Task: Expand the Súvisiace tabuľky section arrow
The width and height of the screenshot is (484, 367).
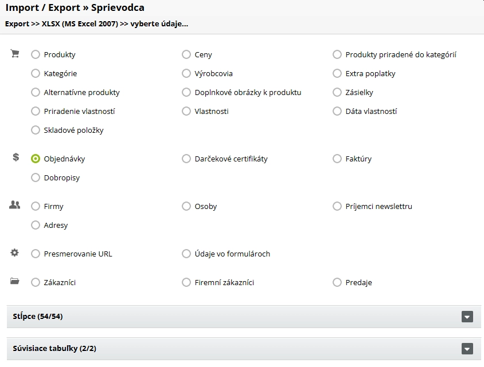Action: click(x=467, y=349)
